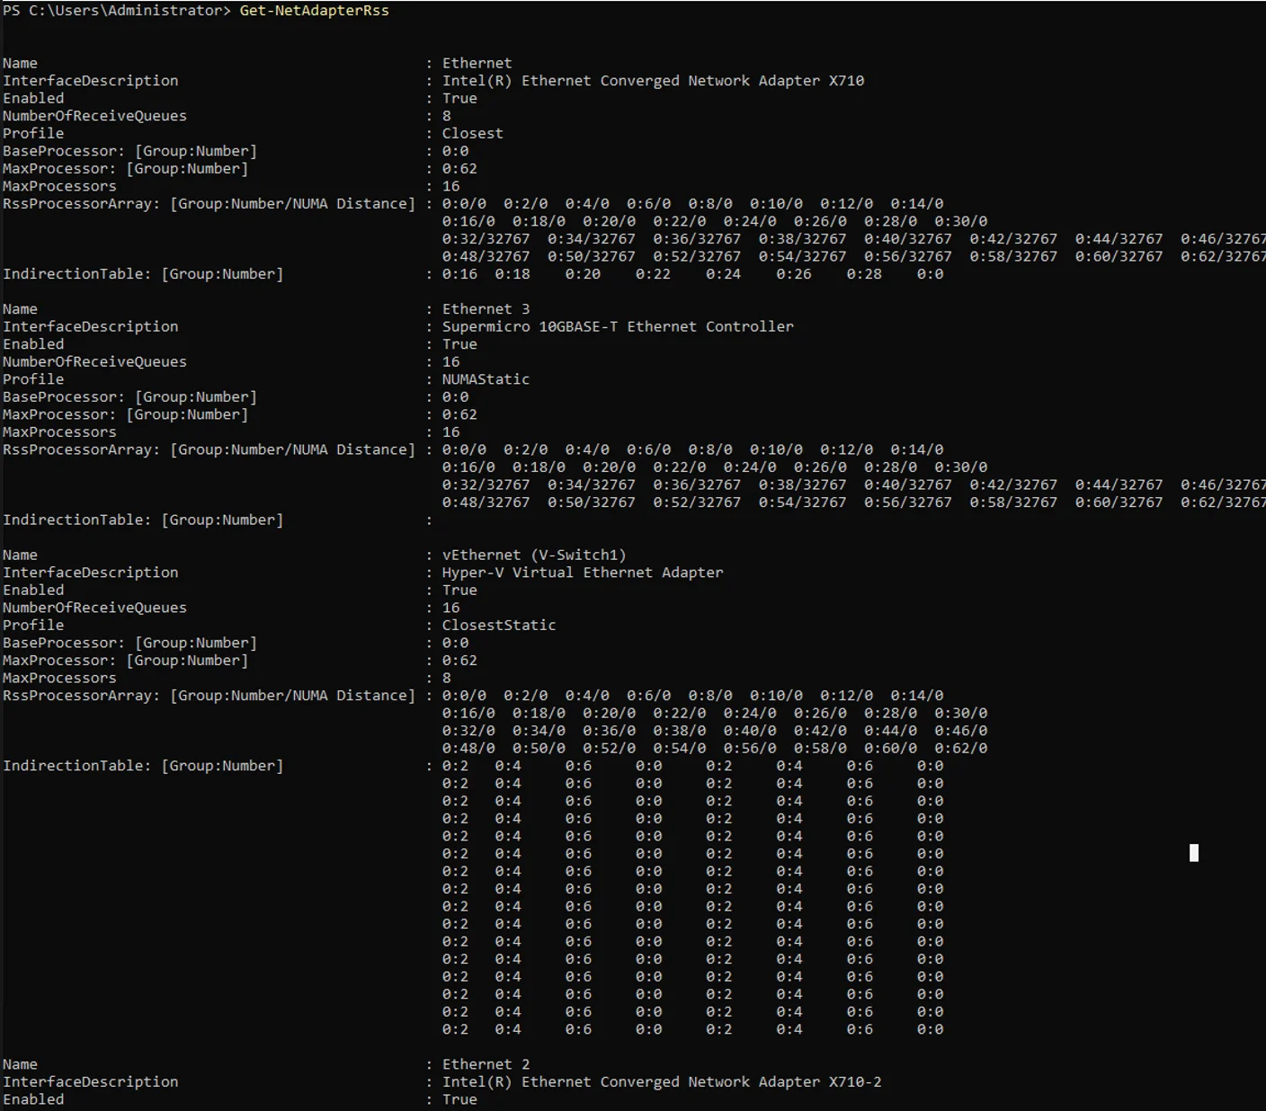The image size is (1266, 1111).
Task: Click 'NumberOfReceiveQueues' label in vEthernet block
Action: (94, 608)
